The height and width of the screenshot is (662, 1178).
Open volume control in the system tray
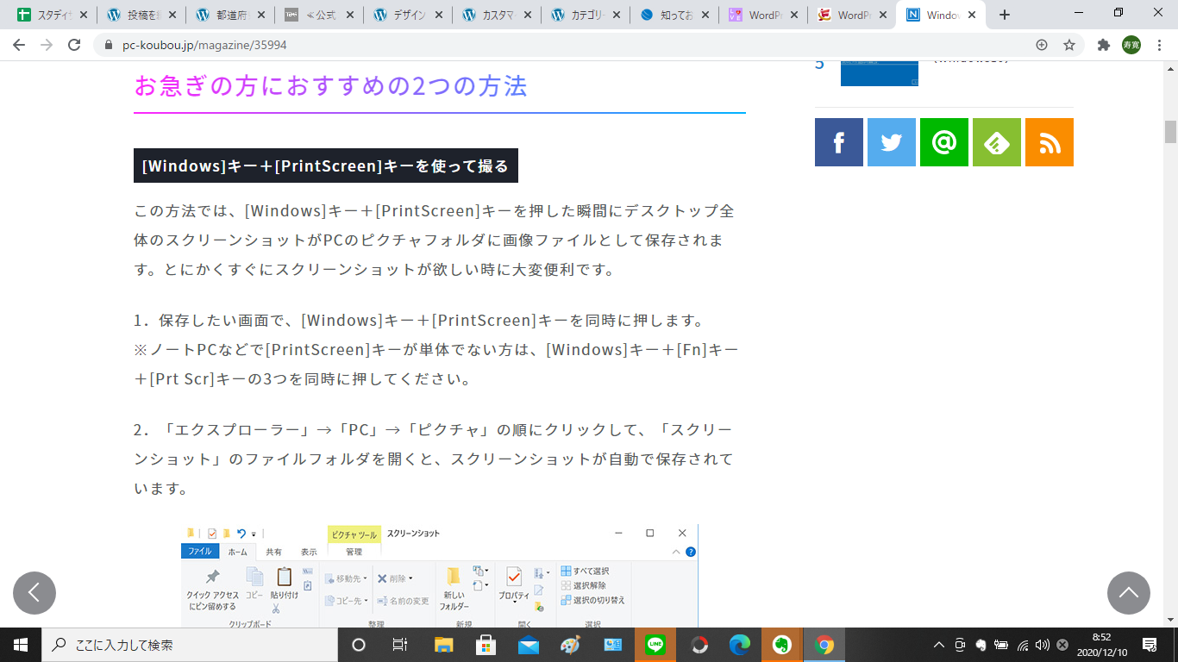tap(1042, 645)
